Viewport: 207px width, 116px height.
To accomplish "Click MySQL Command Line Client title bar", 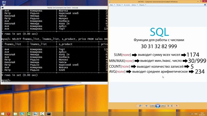I will point(54,8).
